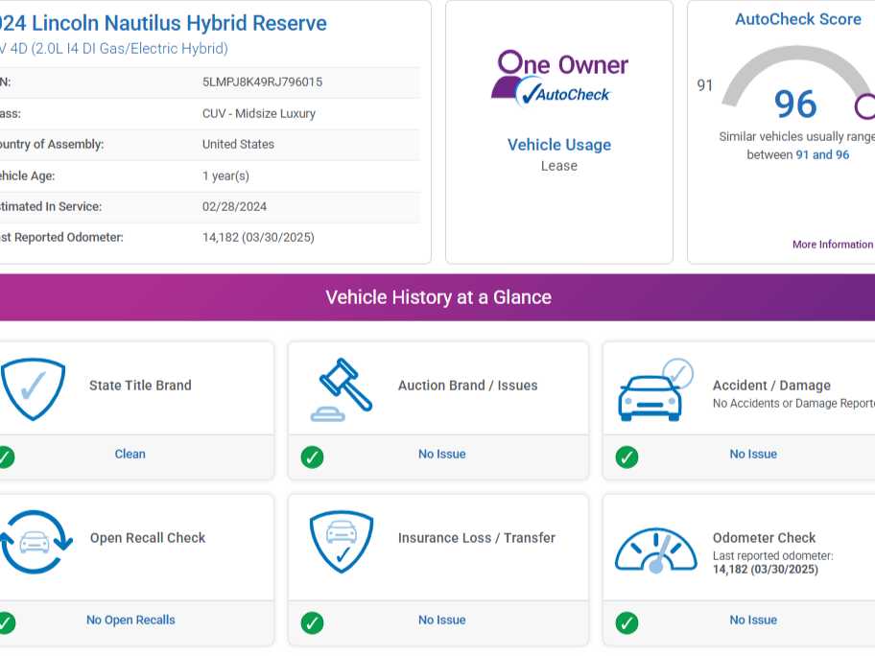Image resolution: width=875 pixels, height=656 pixels.
Task: Click the Country of Assembly label
Action: 52,144
